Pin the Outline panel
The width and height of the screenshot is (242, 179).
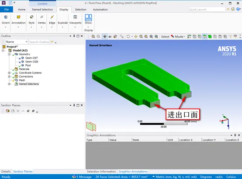(74, 36)
